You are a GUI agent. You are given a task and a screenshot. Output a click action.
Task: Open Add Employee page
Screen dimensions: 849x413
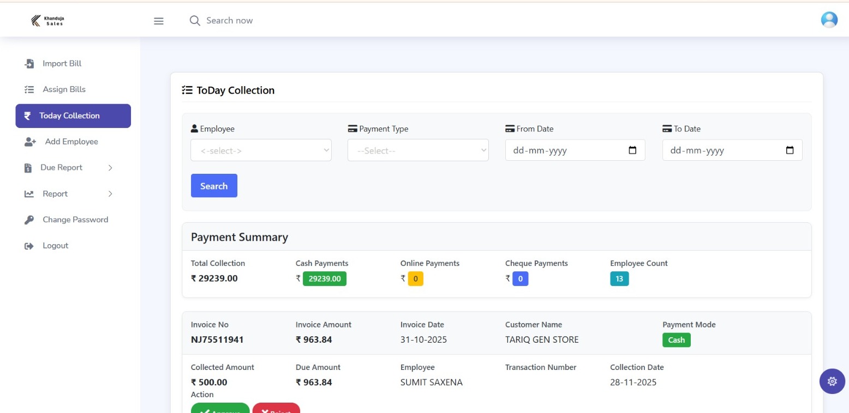(71, 142)
